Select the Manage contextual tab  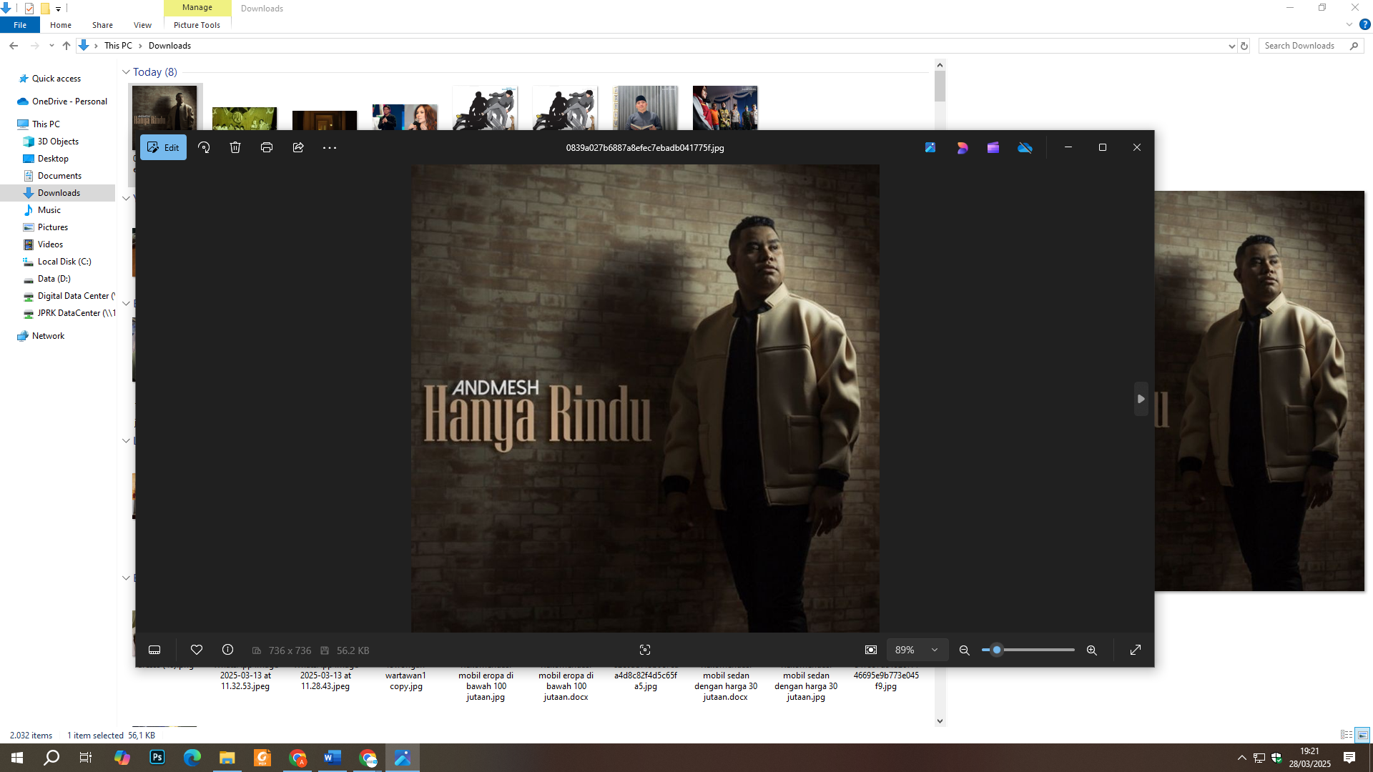pyautogui.click(x=197, y=8)
